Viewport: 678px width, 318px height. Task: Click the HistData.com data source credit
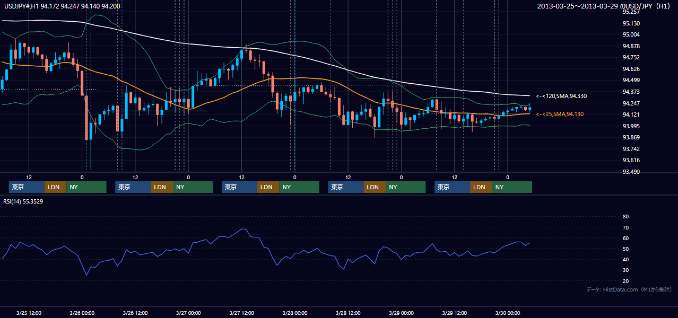(x=629, y=289)
